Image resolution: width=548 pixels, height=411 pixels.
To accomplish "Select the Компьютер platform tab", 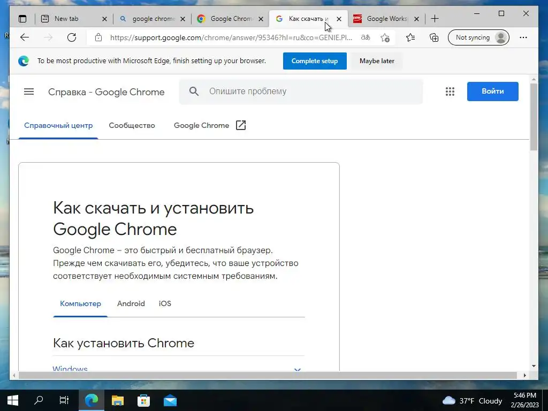I will click(x=80, y=304).
